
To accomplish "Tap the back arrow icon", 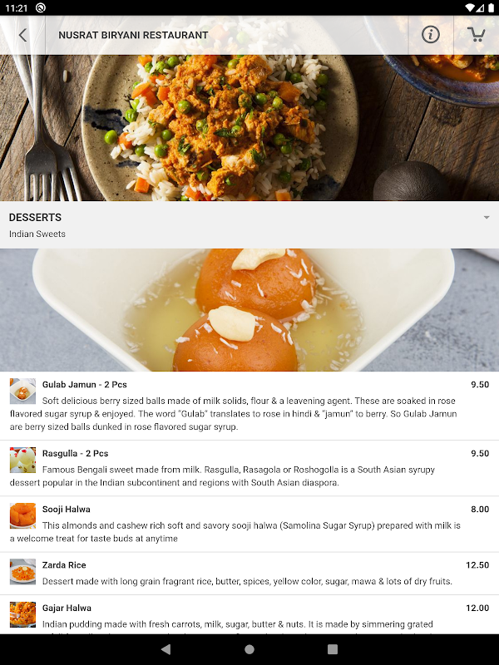I will (23, 35).
